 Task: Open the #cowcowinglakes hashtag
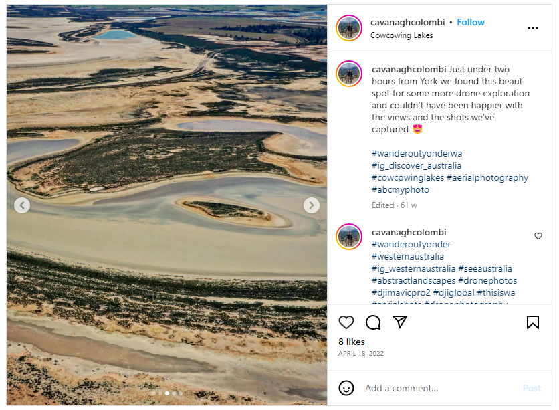coord(408,177)
